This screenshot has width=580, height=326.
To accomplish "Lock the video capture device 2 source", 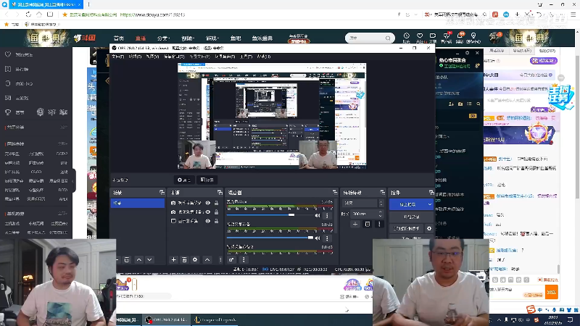I will (x=216, y=212).
